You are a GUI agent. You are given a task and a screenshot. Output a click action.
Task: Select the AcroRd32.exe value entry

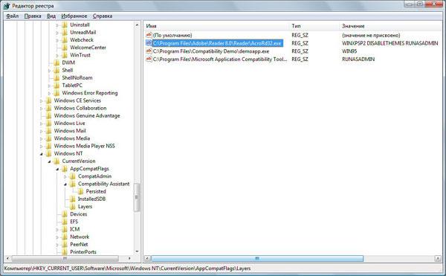pos(217,43)
